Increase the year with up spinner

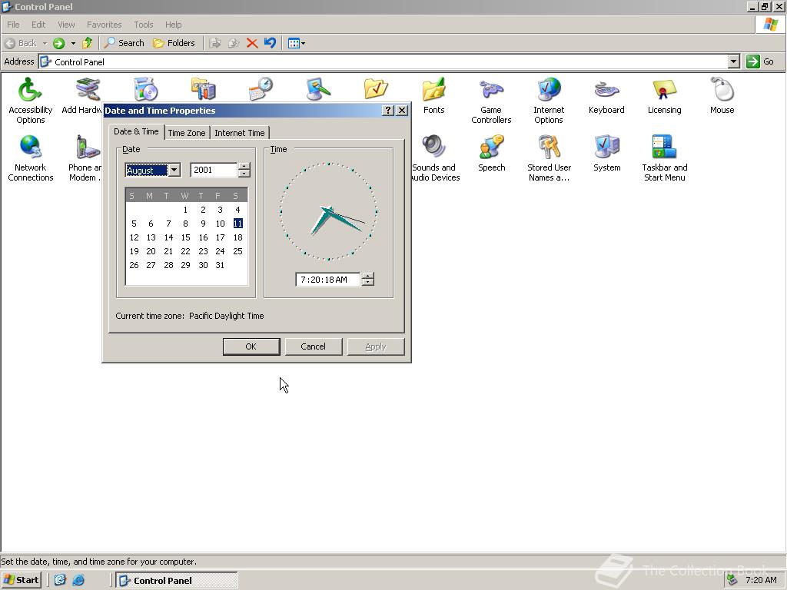click(x=244, y=167)
